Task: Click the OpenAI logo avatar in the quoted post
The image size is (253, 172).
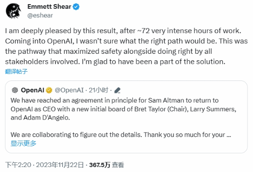Action: 15,90
